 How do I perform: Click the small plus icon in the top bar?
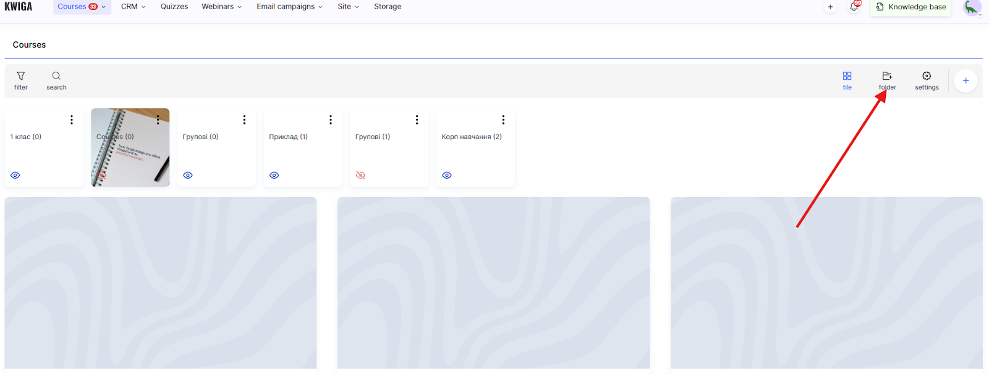point(830,7)
